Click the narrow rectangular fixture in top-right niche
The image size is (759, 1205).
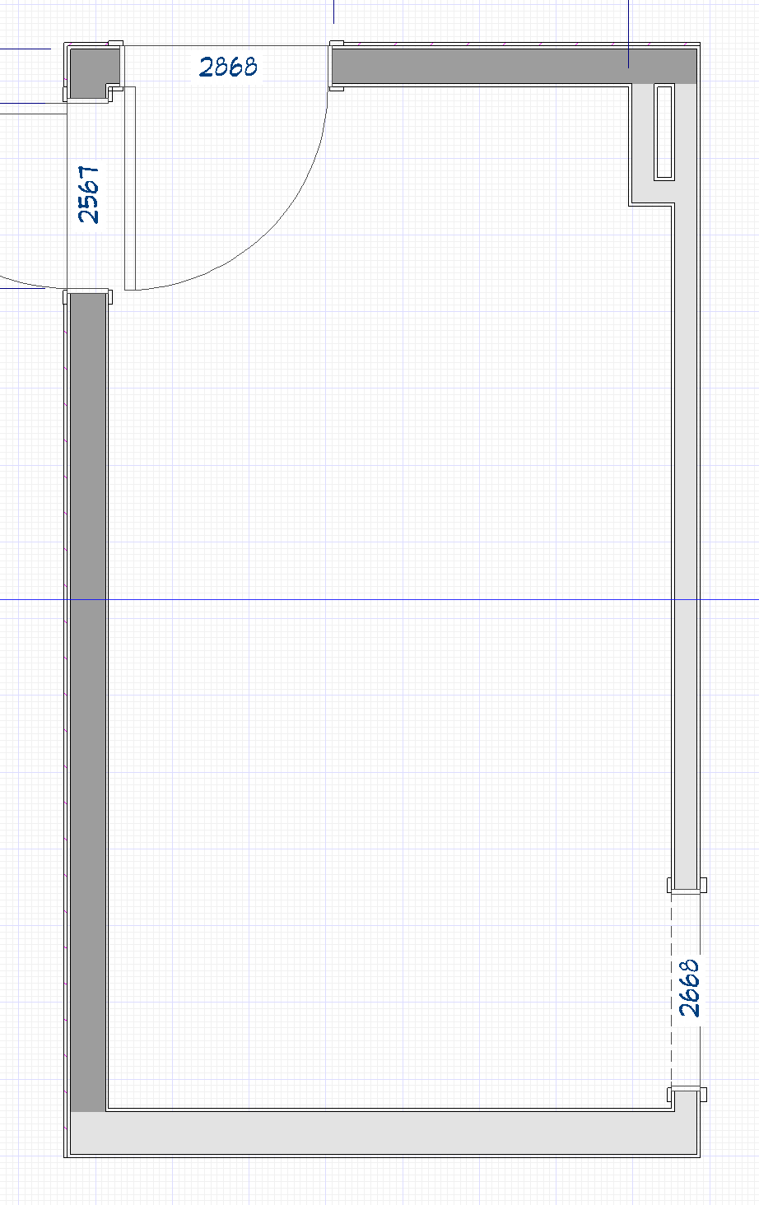pyautogui.click(x=664, y=132)
